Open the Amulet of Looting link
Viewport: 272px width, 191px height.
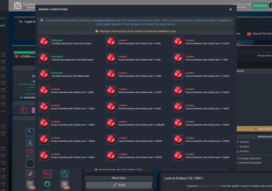click(209, 186)
